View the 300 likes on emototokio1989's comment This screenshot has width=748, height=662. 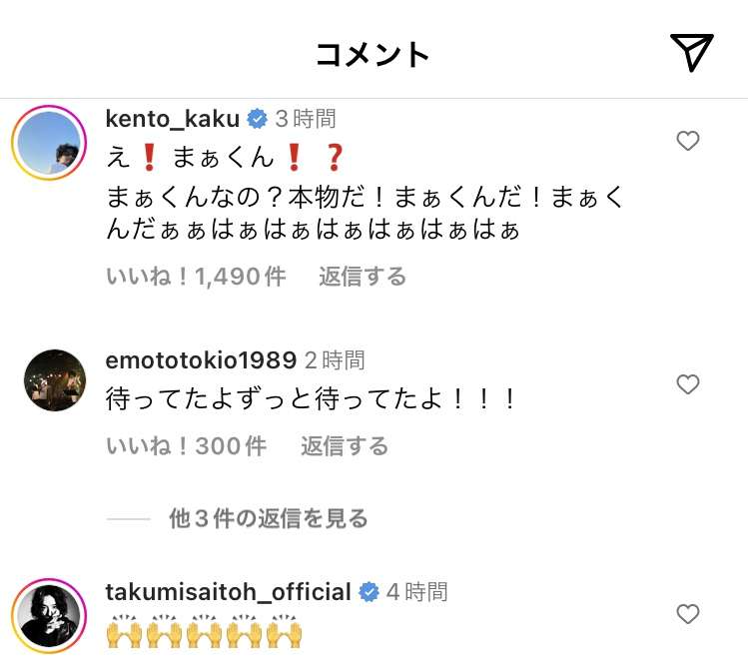coord(187,446)
